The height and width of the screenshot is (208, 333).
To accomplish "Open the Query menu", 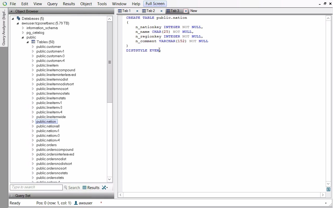I will click(x=52, y=4).
